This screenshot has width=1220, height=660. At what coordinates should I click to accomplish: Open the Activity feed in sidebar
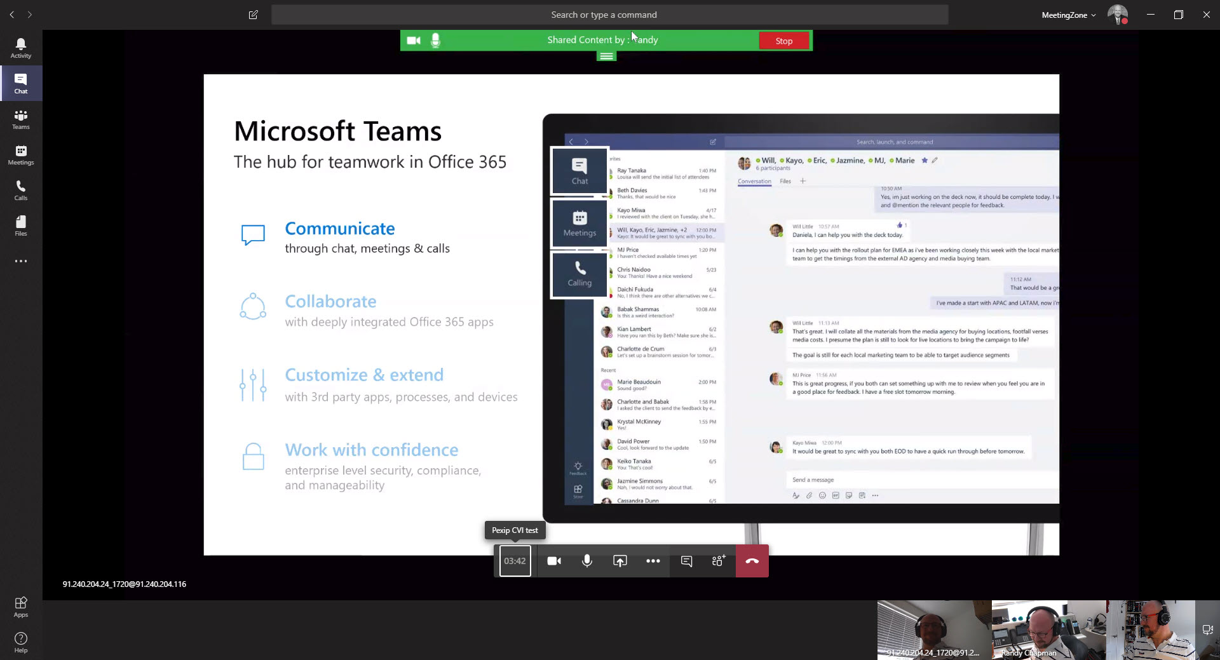tap(21, 48)
